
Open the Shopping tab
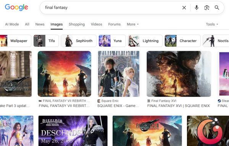point(77,24)
